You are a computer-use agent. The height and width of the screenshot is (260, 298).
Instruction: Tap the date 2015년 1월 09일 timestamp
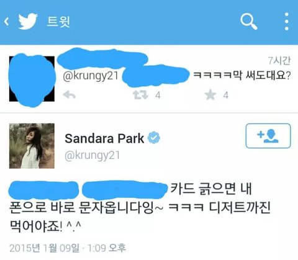coord(45,248)
